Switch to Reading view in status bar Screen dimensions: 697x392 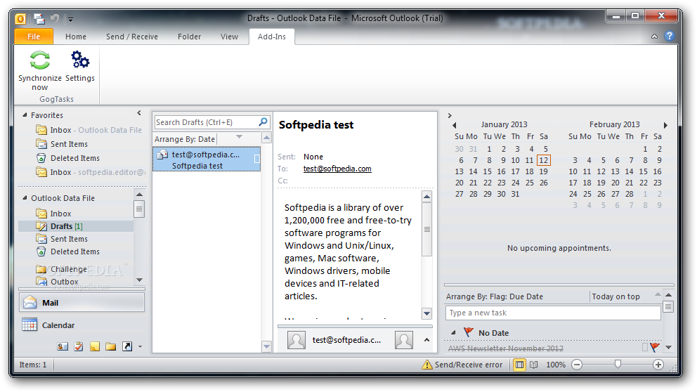(x=534, y=365)
